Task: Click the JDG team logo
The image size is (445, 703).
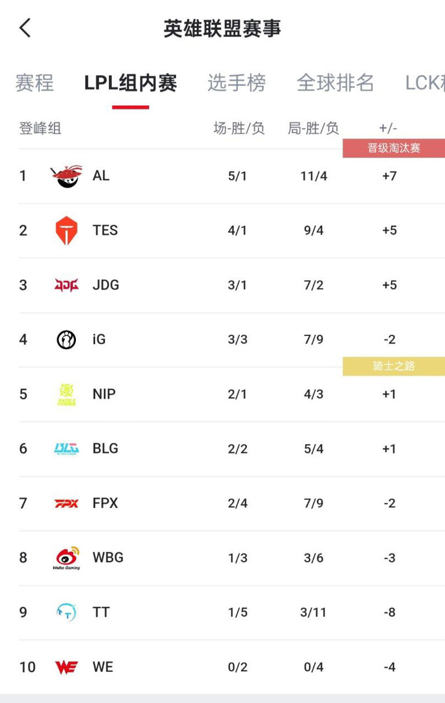Action: (x=66, y=285)
